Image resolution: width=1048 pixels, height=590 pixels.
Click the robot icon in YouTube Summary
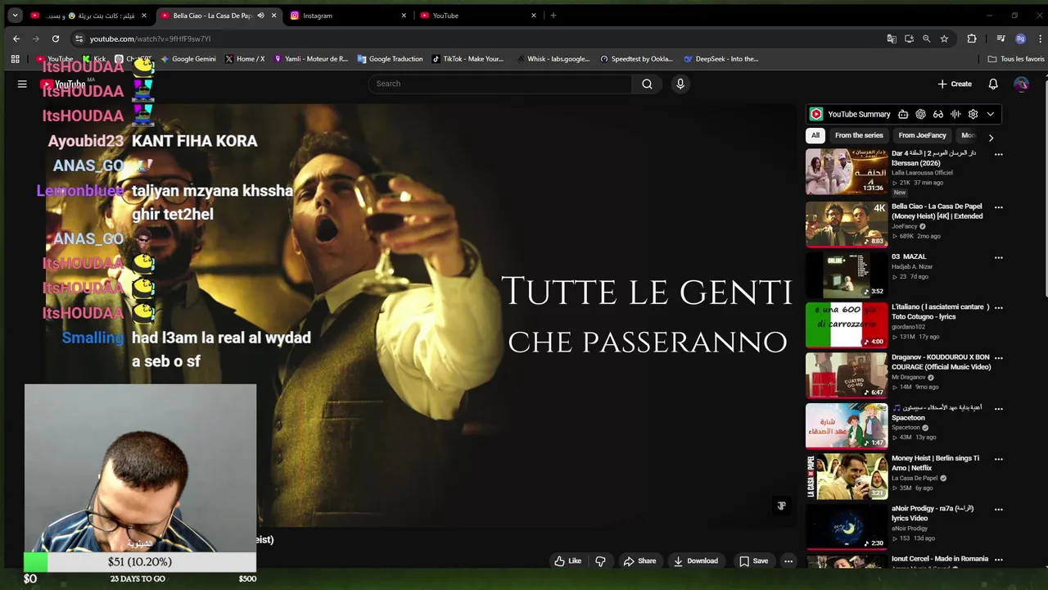click(902, 114)
